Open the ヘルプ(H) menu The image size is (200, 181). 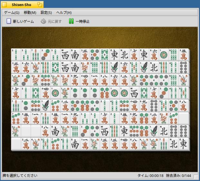point(64,13)
